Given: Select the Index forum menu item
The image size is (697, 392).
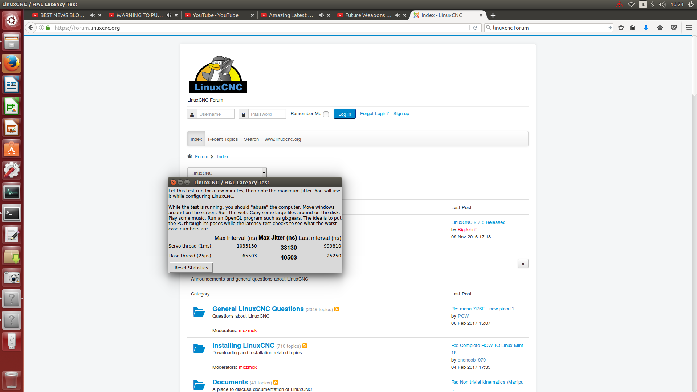Looking at the screenshot, I should [x=196, y=139].
